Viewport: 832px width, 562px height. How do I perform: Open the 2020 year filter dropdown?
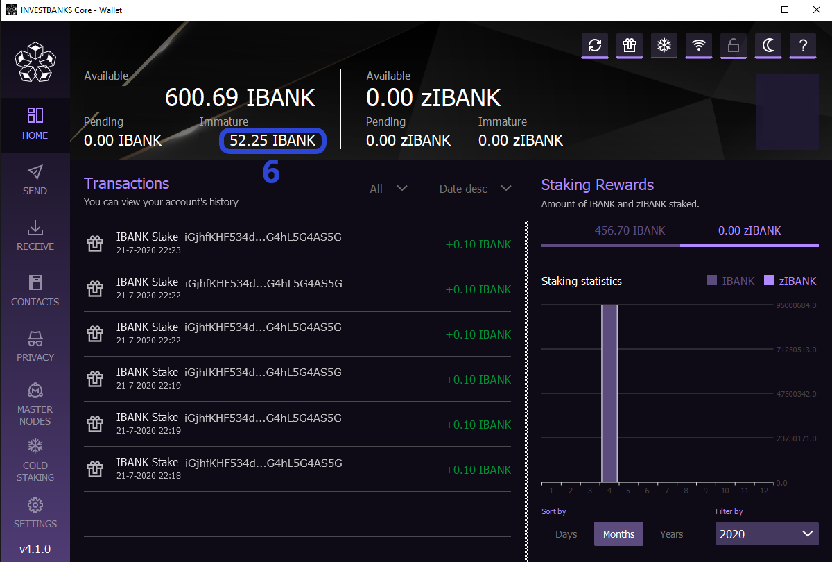pyautogui.click(x=767, y=534)
